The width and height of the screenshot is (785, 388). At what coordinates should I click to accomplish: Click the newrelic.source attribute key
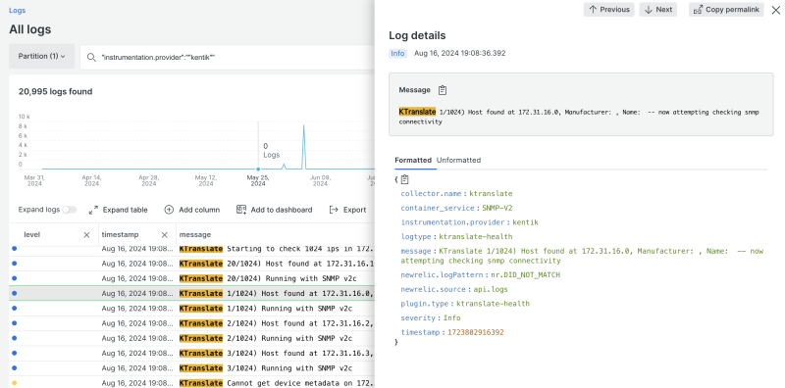point(433,289)
